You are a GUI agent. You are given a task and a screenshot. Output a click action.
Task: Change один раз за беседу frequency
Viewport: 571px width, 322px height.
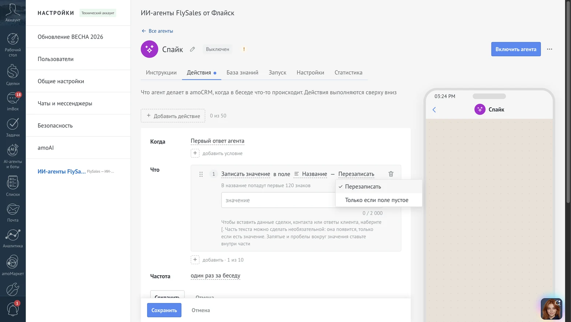[215, 276]
